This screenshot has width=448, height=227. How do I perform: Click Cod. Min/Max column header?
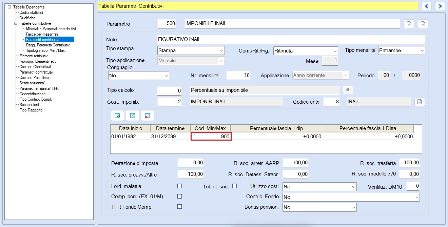[210, 128]
